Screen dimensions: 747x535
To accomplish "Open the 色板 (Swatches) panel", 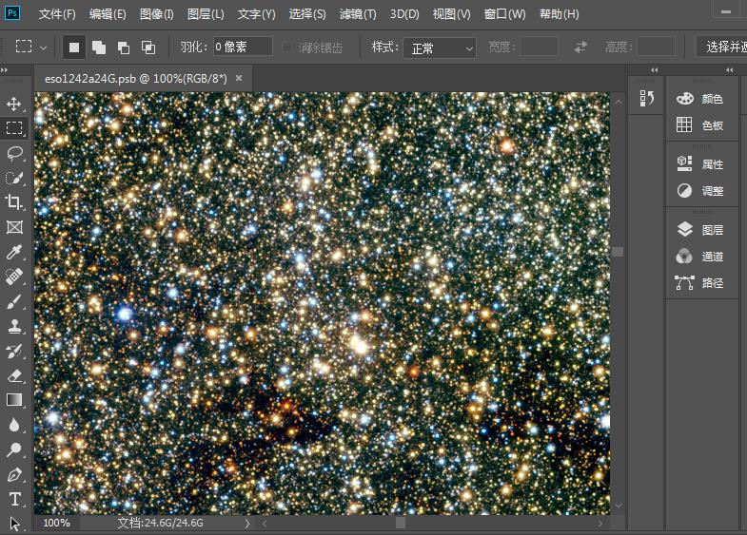I will (700, 125).
